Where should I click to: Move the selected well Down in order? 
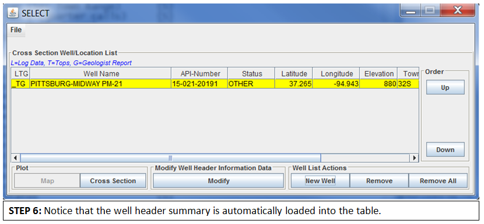point(445,150)
